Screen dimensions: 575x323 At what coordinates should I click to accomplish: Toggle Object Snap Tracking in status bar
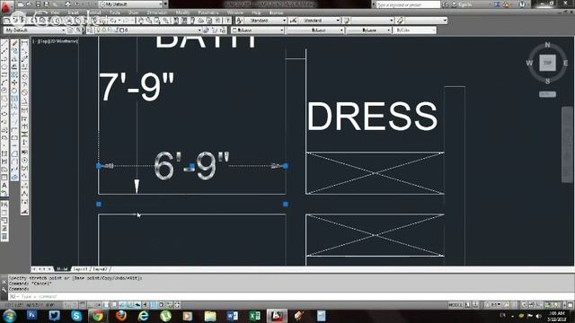click(122, 305)
